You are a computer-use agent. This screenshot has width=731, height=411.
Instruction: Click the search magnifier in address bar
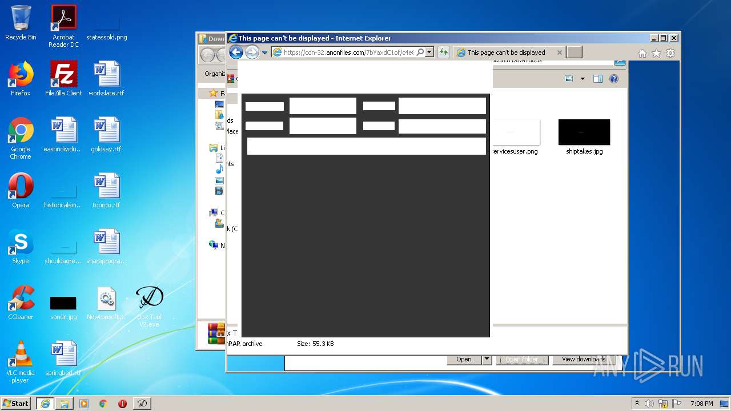pyautogui.click(x=420, y=53)
